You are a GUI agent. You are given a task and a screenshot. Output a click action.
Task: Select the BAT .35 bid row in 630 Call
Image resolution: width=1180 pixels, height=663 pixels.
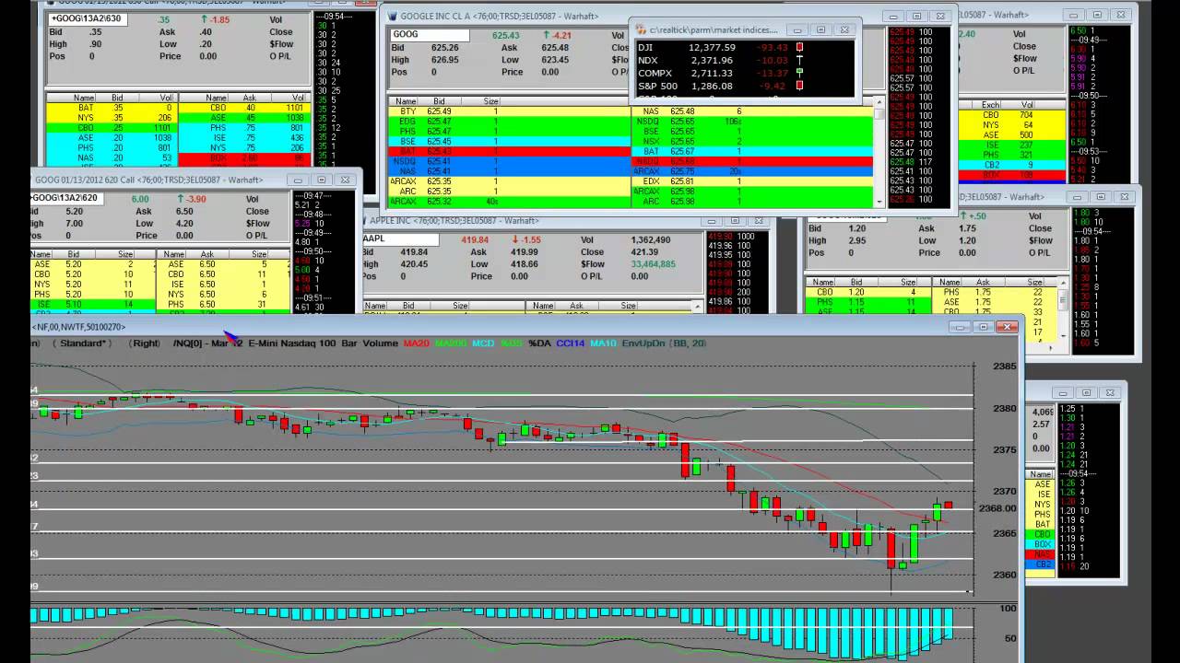tap(112, 108)
